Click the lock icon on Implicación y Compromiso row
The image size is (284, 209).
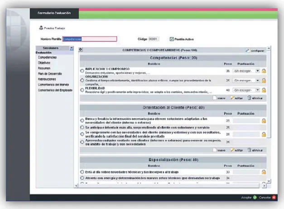click(x=264, y=71)
